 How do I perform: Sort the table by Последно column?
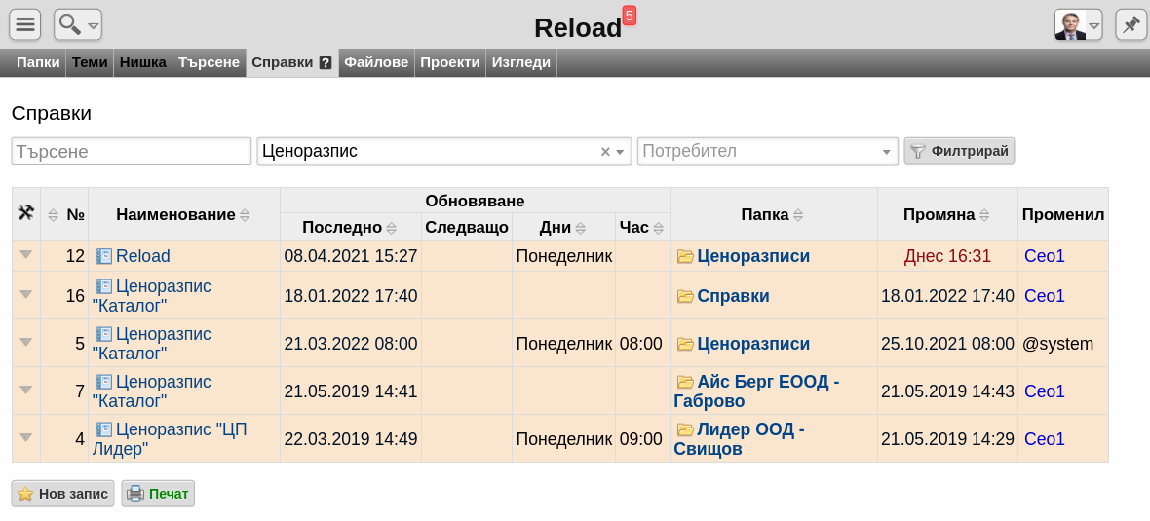pos(391,228)
